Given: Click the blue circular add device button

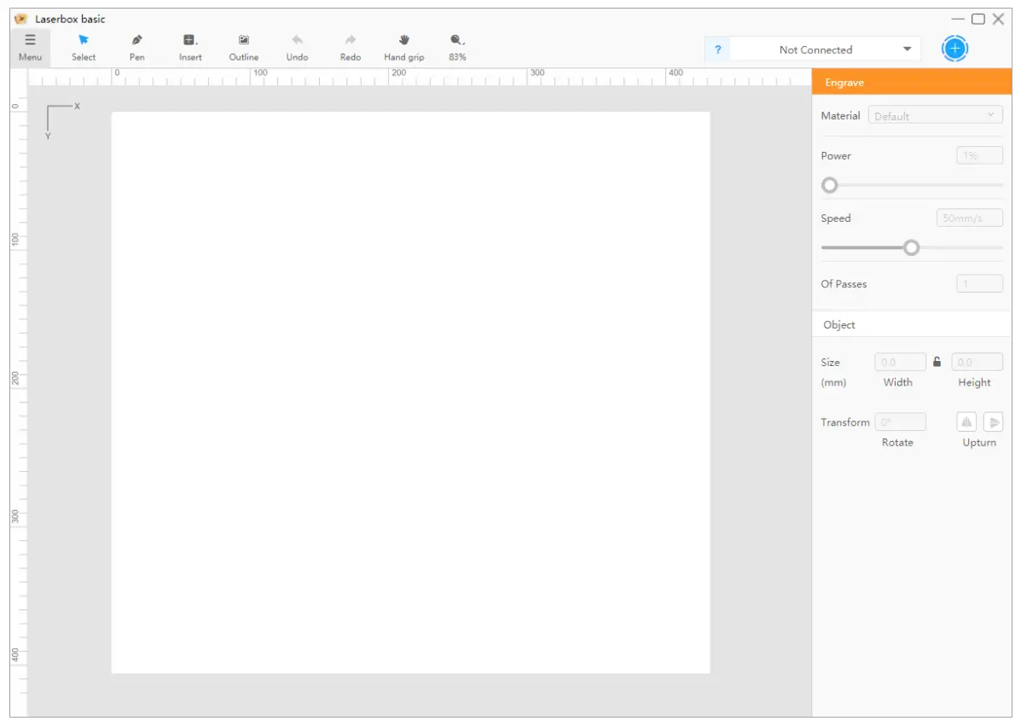Looking at the screenshot, I should pyautogui.click(x=954, y=49).
